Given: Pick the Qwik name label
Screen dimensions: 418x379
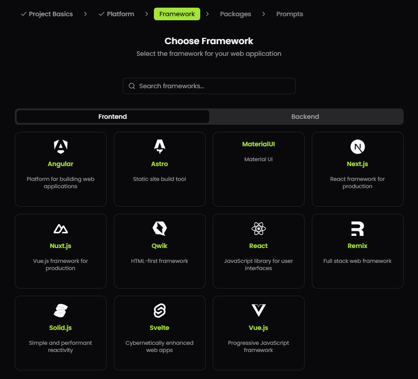Looking at the screenshot, I should pyautogui.click(x=159, y=246).
